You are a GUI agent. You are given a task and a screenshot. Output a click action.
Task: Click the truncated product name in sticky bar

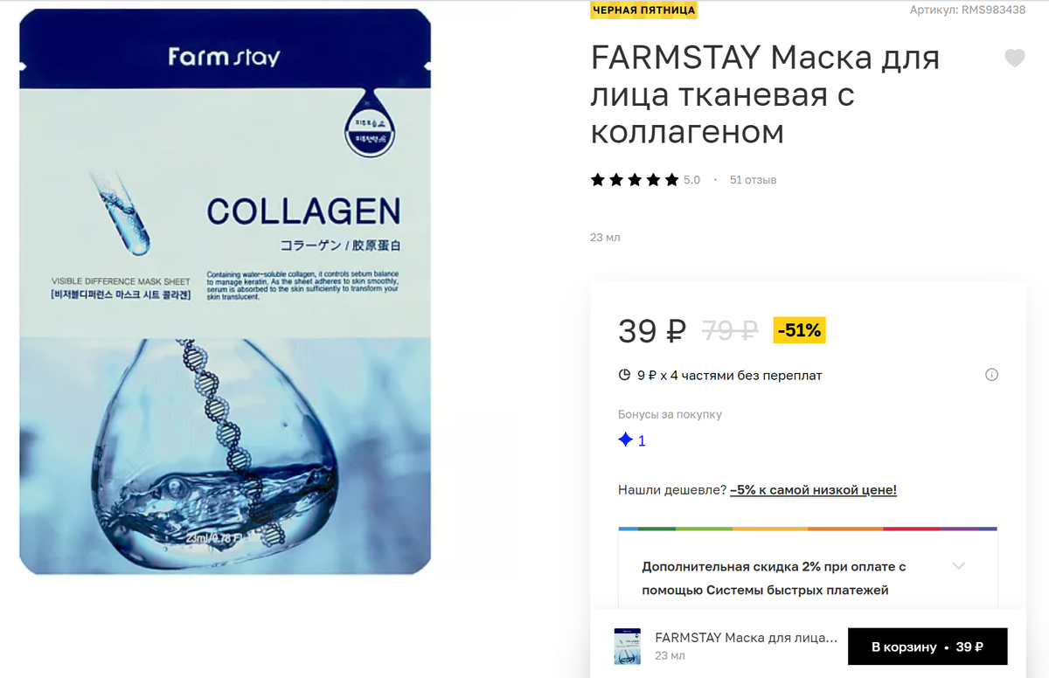pos(746,638)
